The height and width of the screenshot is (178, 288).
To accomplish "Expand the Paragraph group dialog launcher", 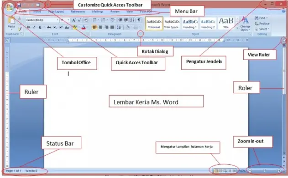I will pyautogui.click(x=141, y=34).
